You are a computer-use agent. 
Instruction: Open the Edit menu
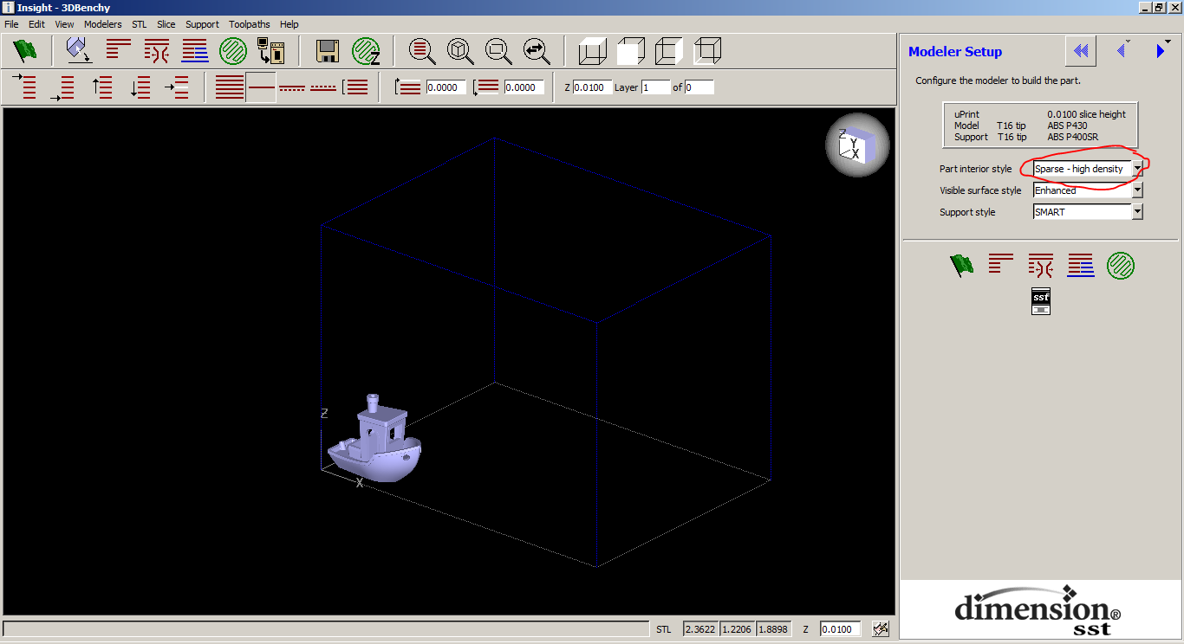pos(36,24)
